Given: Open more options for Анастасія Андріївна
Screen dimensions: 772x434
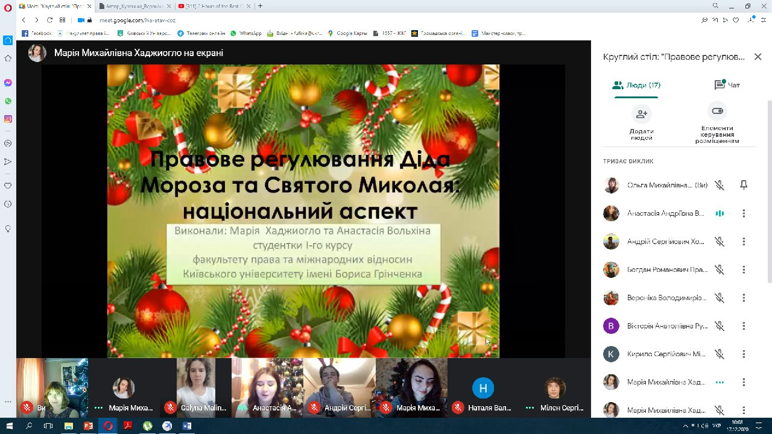Looking at the screenshot, I should coord(744,213).
